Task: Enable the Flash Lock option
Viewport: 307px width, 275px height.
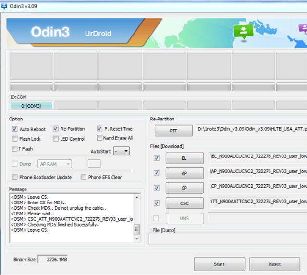Action: coord(14,139)
